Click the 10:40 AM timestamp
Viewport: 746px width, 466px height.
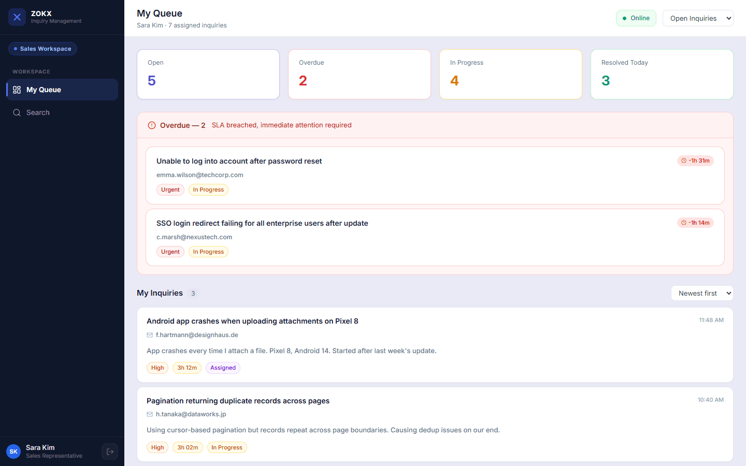coord(711,400)
